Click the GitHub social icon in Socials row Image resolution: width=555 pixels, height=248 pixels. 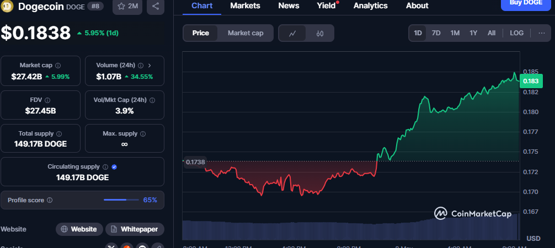pyautogui.click(x=142, y=246)
